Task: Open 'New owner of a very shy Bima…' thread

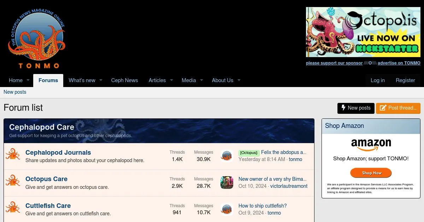Action: click(x=272, y=179)
